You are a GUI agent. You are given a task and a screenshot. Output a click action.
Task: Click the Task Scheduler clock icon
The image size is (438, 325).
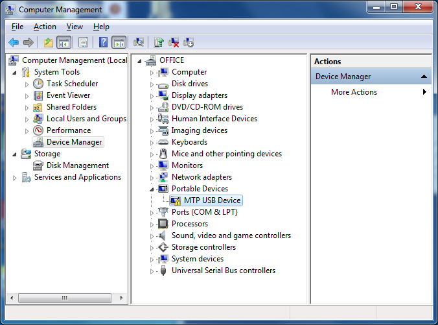38,84
